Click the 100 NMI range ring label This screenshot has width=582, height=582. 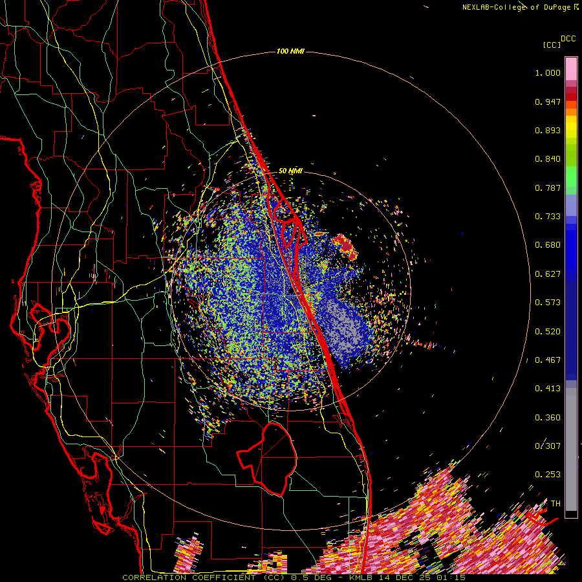(x=290, y=51)
